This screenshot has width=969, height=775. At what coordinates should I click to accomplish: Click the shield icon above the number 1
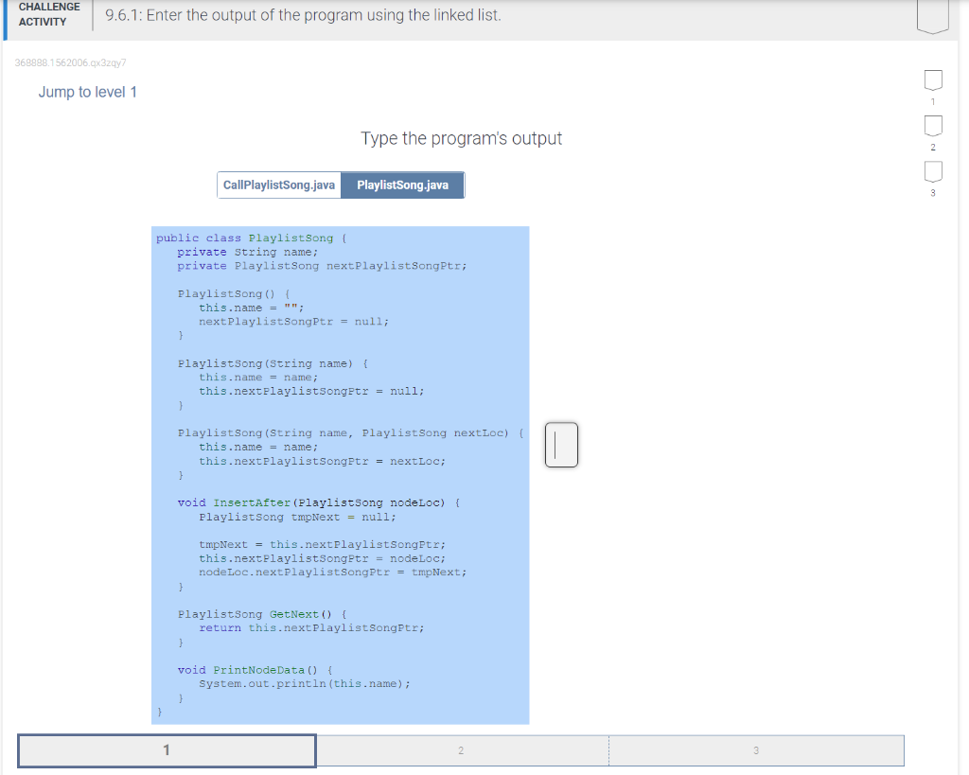[x=933, y=80]
